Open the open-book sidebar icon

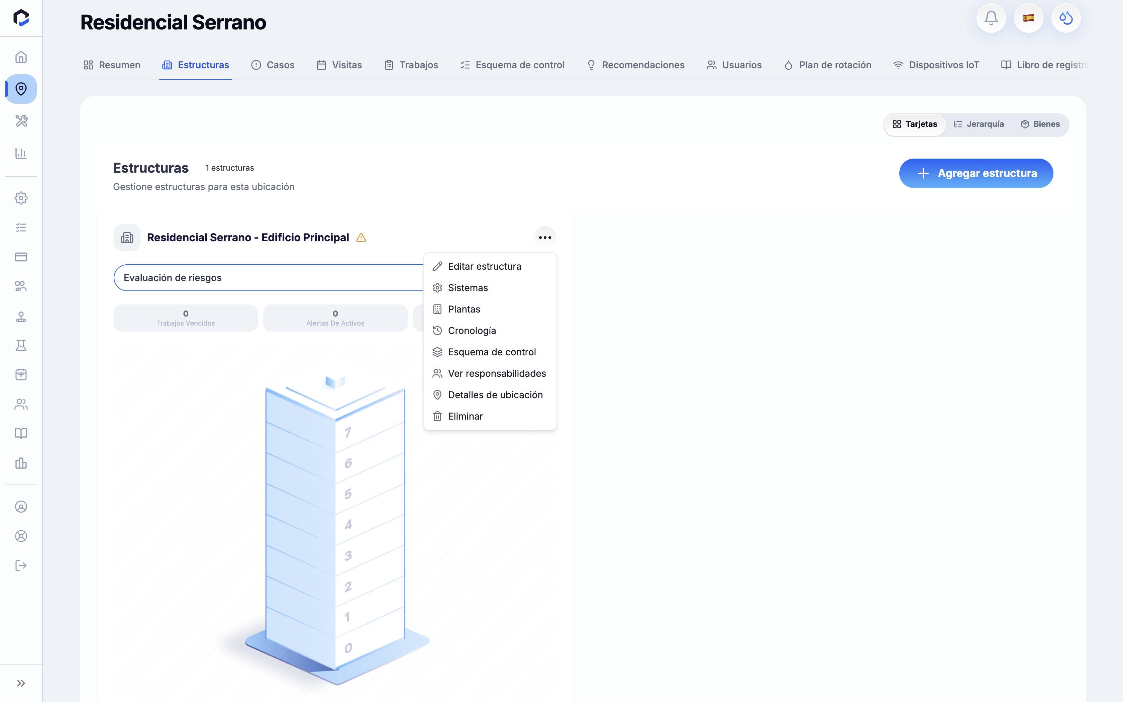pos(21,434)
